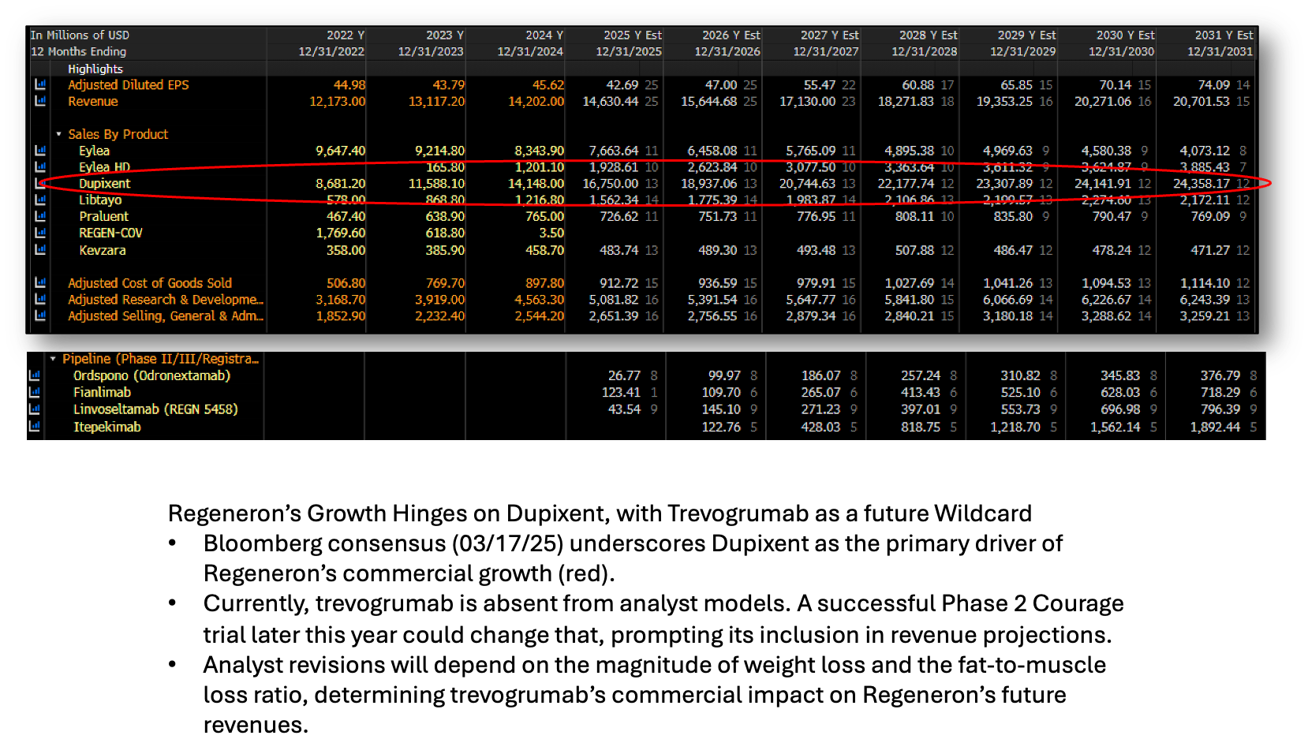The width and height of the screenshot is (1308, 754).
Task: Open chart icon for Adjusted Cost of Goods Sold
Action: coord(40,282)
